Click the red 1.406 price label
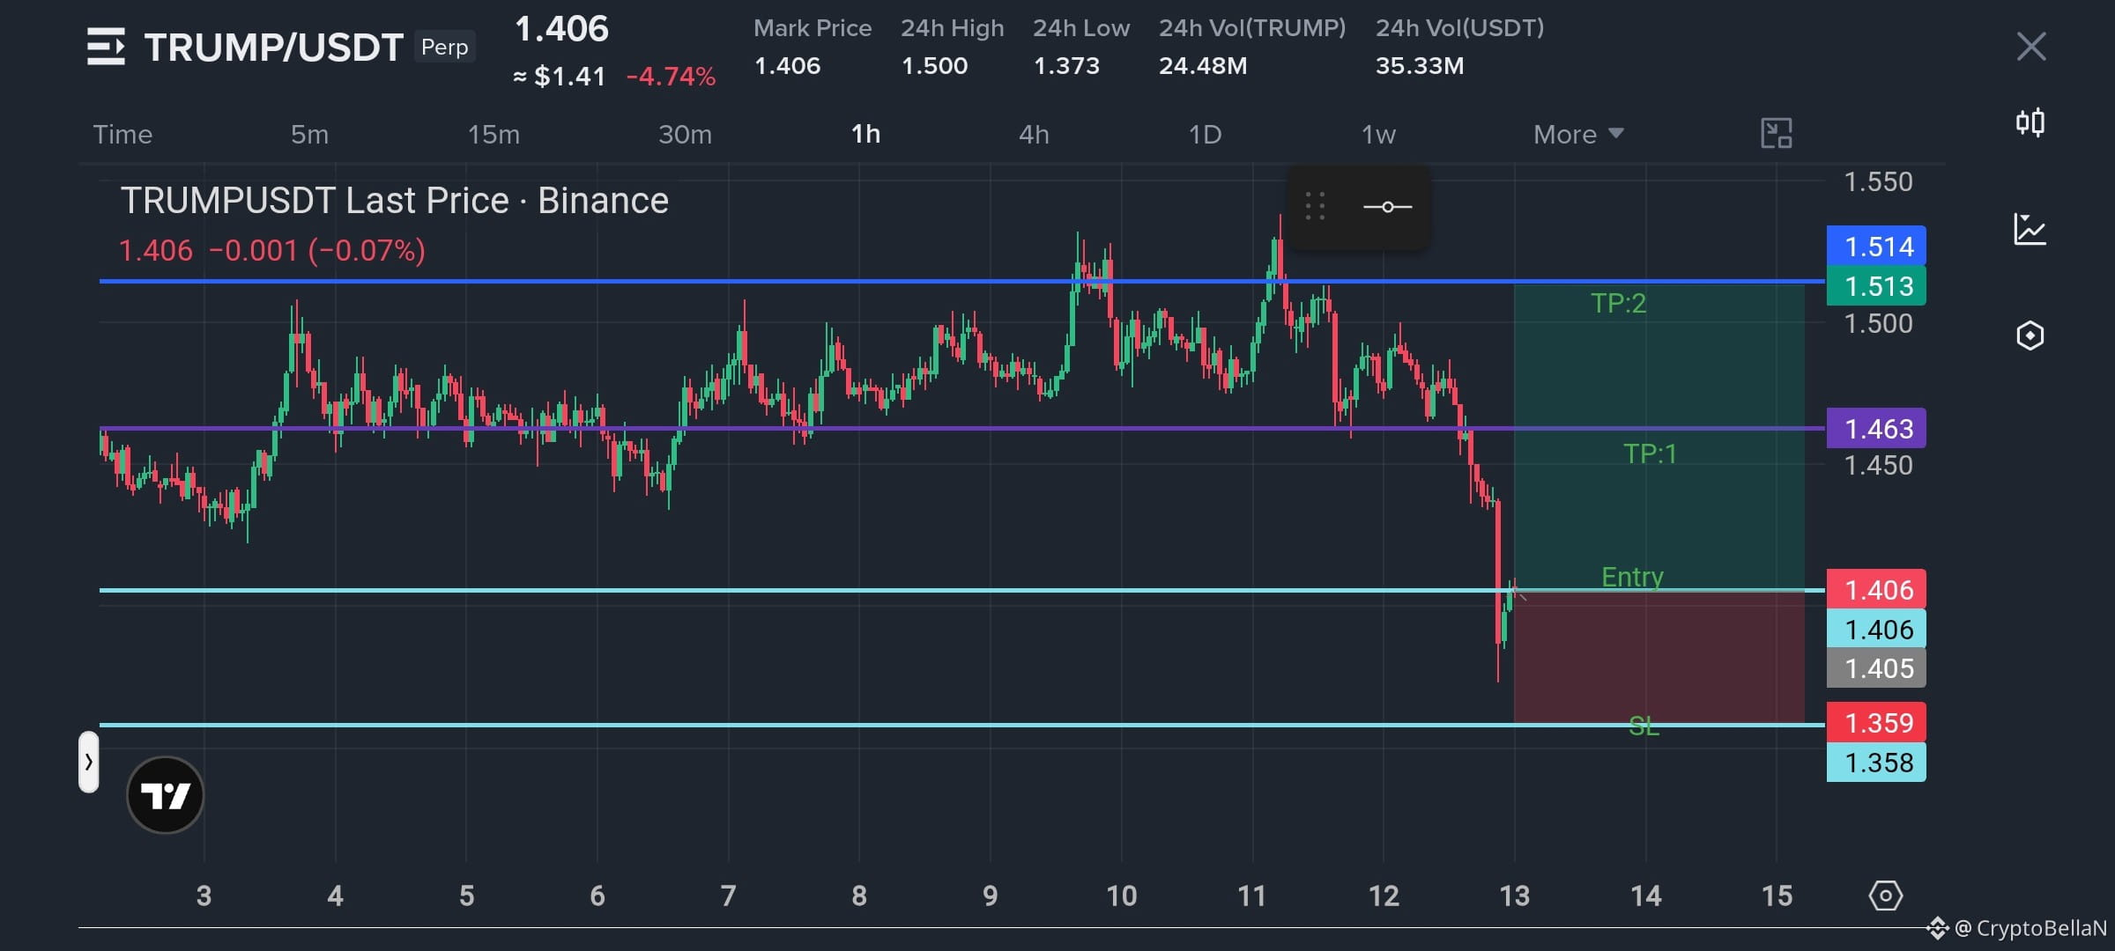Screen dimensions: 2115x951 point(1876,590)
